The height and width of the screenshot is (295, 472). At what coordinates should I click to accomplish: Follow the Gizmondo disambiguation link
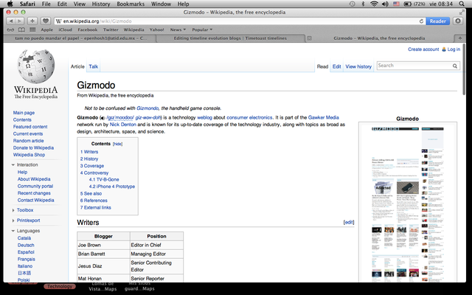pos(147,108)
